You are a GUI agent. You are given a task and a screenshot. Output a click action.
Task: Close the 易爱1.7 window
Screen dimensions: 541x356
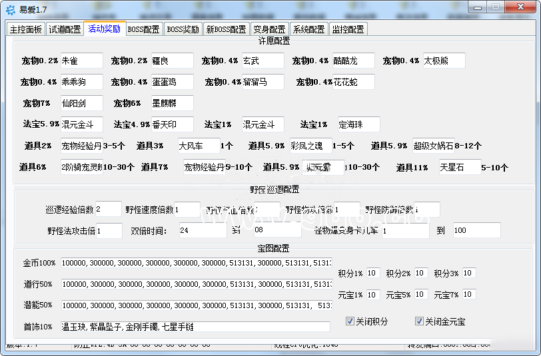(x=520, y=7)
